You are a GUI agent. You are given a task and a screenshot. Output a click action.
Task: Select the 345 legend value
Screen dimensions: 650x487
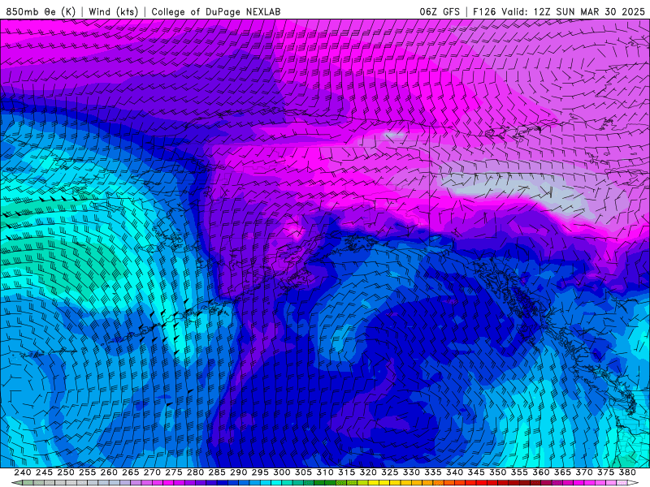(476, 472)
